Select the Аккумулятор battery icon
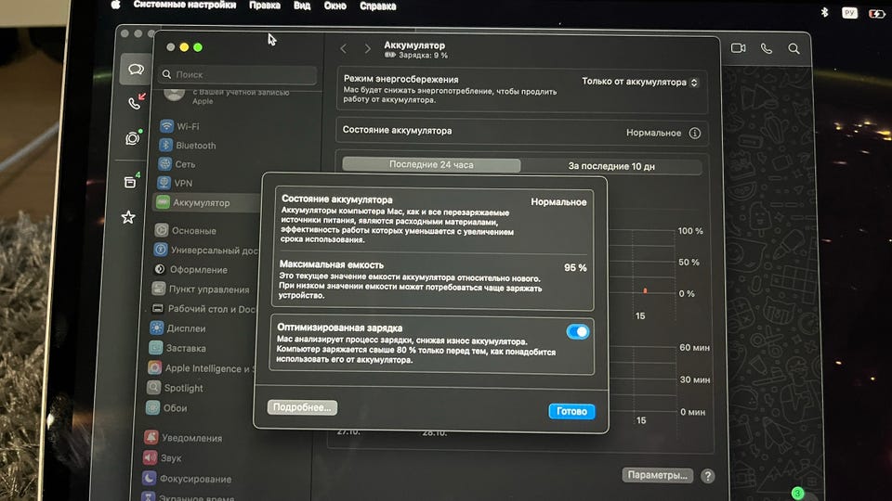Screen dimensions: 892x501 pos(163,202)
